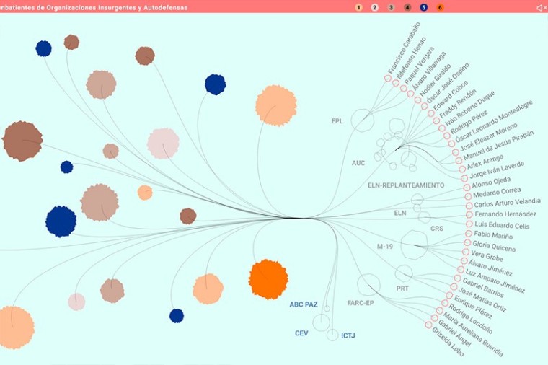This screenshot has width=548, height=365.
Task: Select chapter 6 orange circle in top bar
Action: [x=441, y=7]
